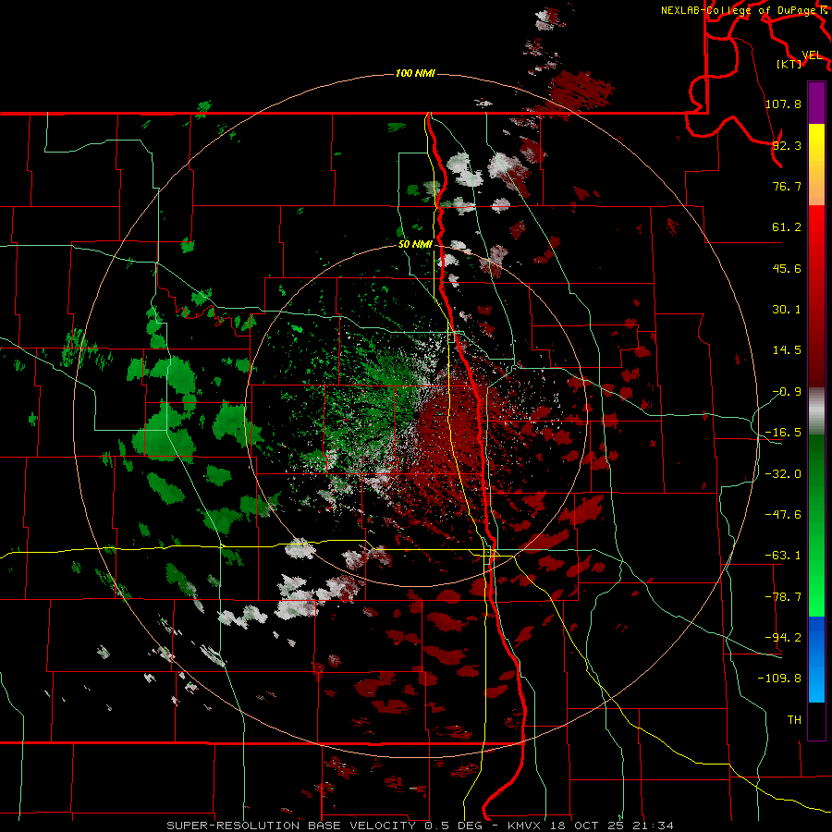Click the TH label below the scale
The image size is (832, 832).
click(794, 719)
